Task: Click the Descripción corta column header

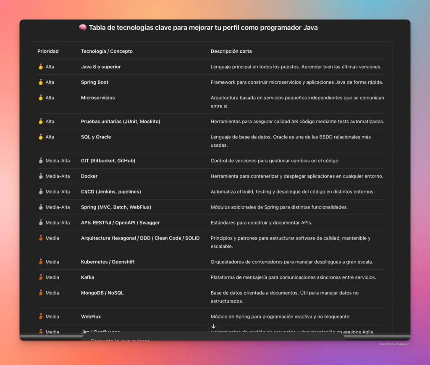Action: point(231,51)
